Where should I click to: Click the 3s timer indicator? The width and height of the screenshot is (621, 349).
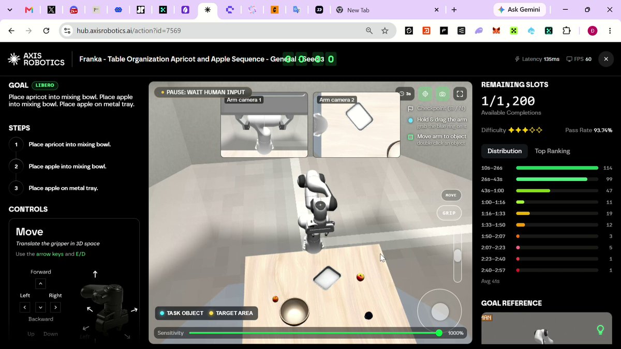[405, 94]
